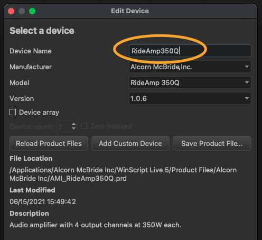262x240 pixels.
Task: Select the RideAmp 350Q model box
Action: coord(190,82)
